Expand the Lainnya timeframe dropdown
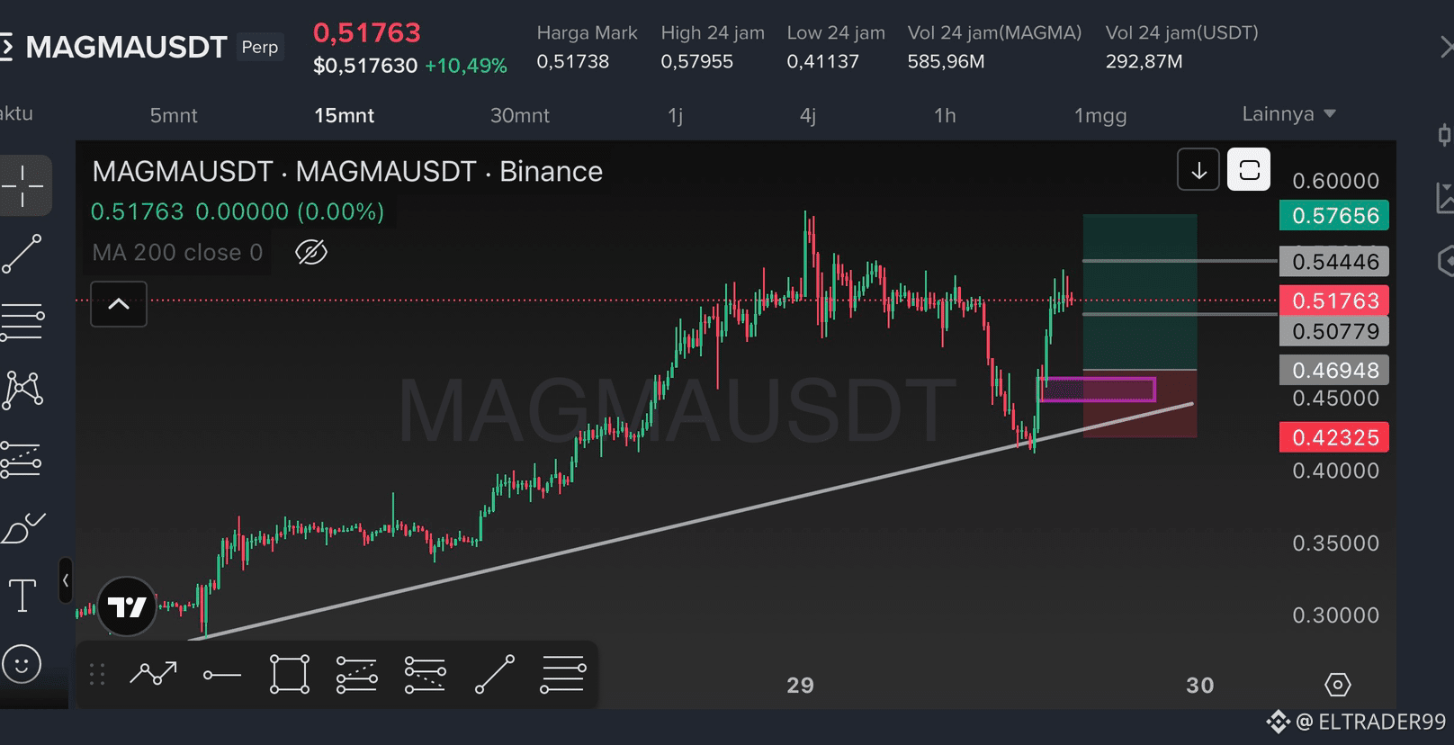This screenshot has width=1454, height=745. tap(1288, 114)
